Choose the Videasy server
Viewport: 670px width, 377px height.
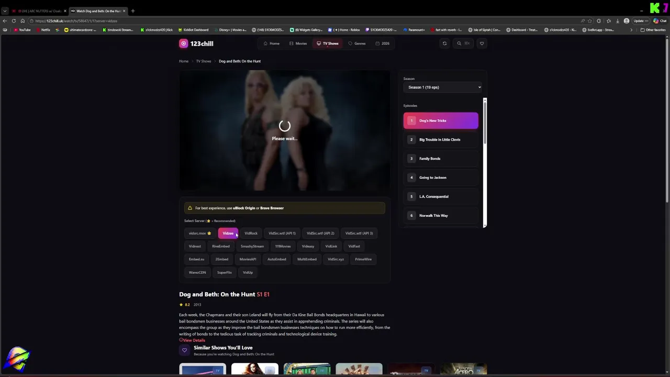308,246
